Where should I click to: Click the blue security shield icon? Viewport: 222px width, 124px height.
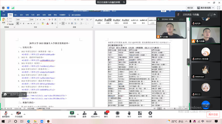click(8, 8)
